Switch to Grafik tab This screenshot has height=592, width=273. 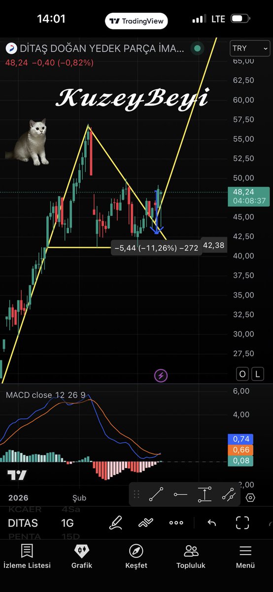[82, 556]
